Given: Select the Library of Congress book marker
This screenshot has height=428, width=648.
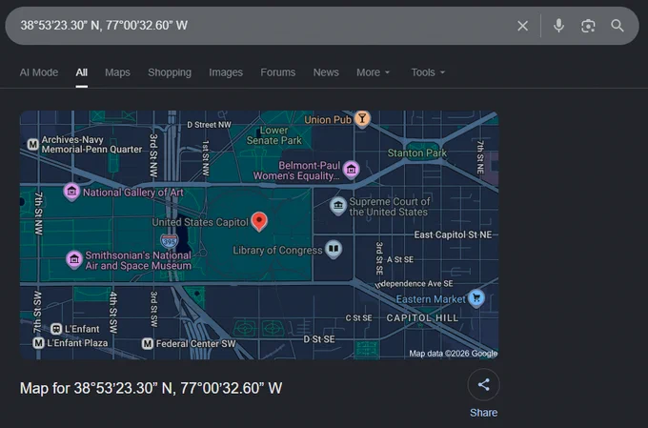Looking at the screenshot, I should pos(334,249).
